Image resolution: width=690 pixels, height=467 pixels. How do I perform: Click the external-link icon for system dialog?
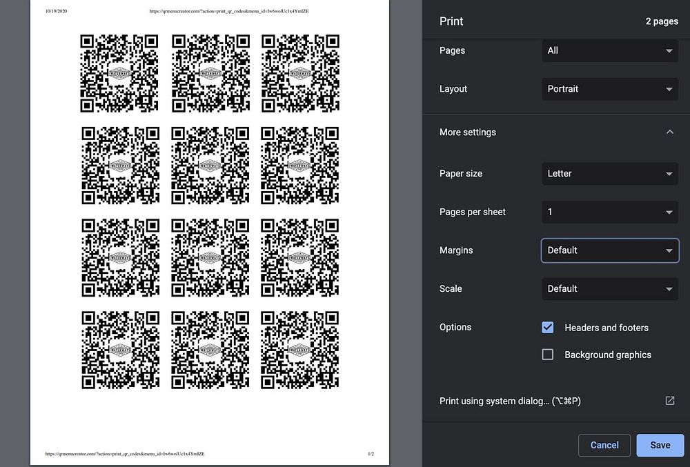669,401
